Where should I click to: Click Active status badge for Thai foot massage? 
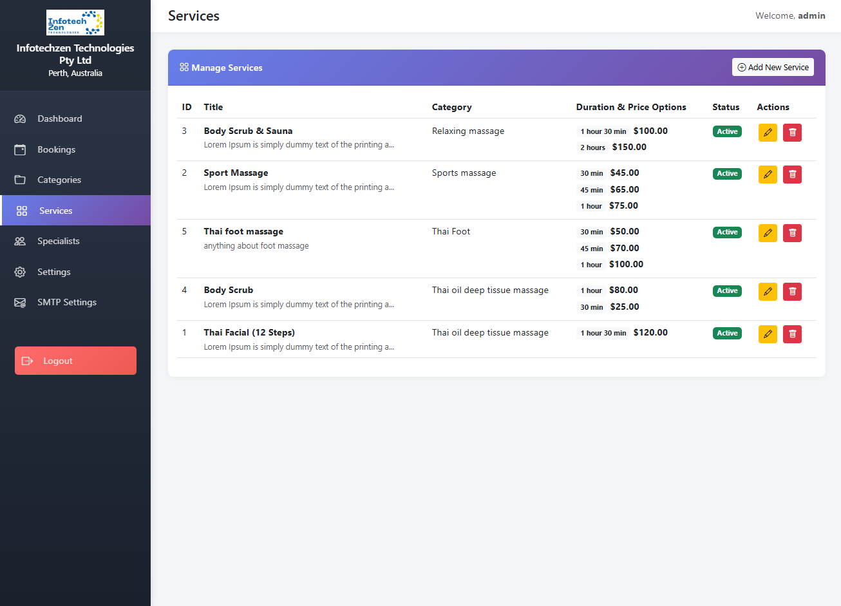click(x=727, y=232)
